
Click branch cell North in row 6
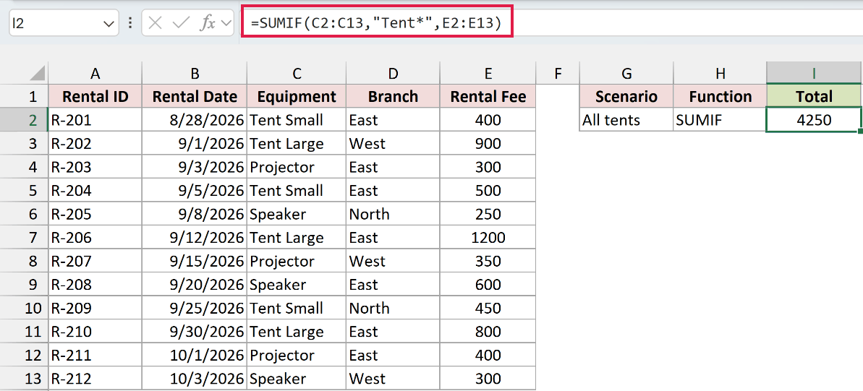click(393, 214)
